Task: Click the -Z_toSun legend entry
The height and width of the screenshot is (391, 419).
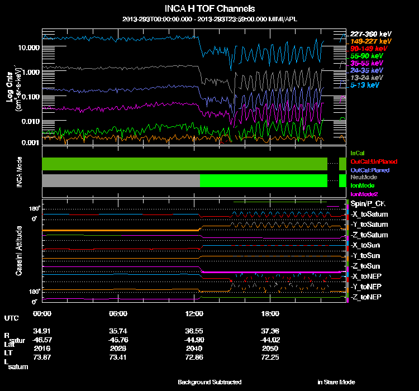Action: 365,266
